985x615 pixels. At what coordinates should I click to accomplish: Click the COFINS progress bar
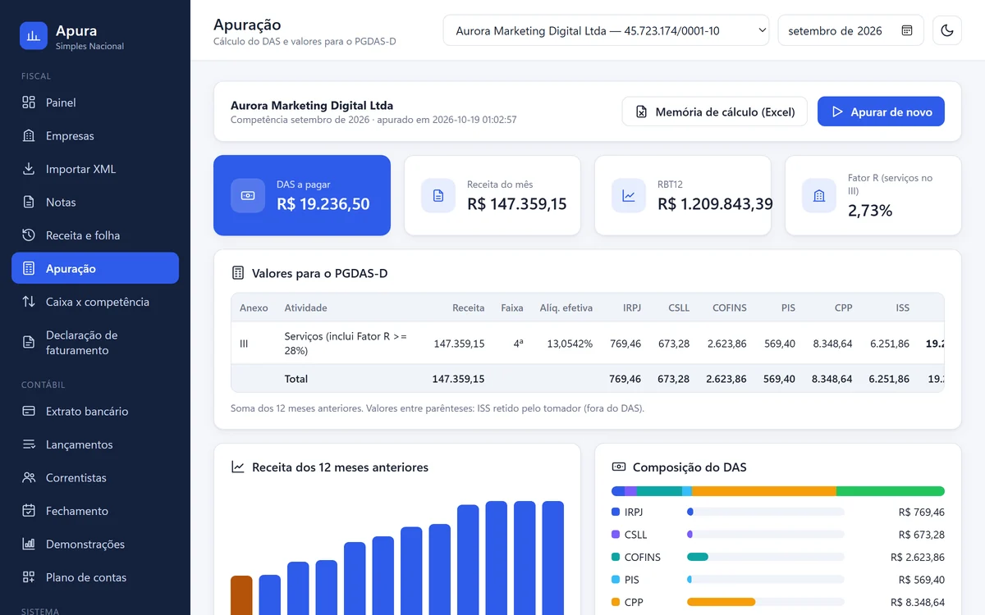[x=766, y=557]
